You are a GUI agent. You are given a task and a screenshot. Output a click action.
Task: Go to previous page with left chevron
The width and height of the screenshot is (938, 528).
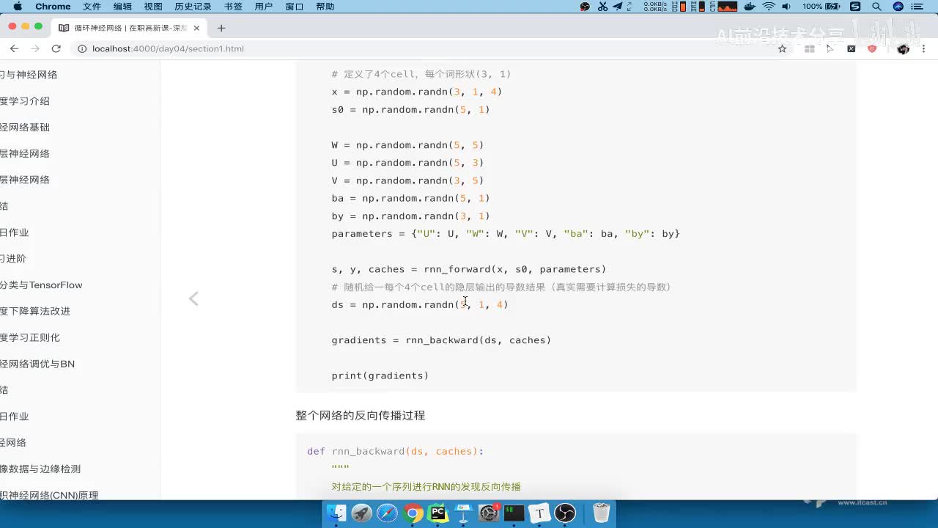tap(193, 298)
